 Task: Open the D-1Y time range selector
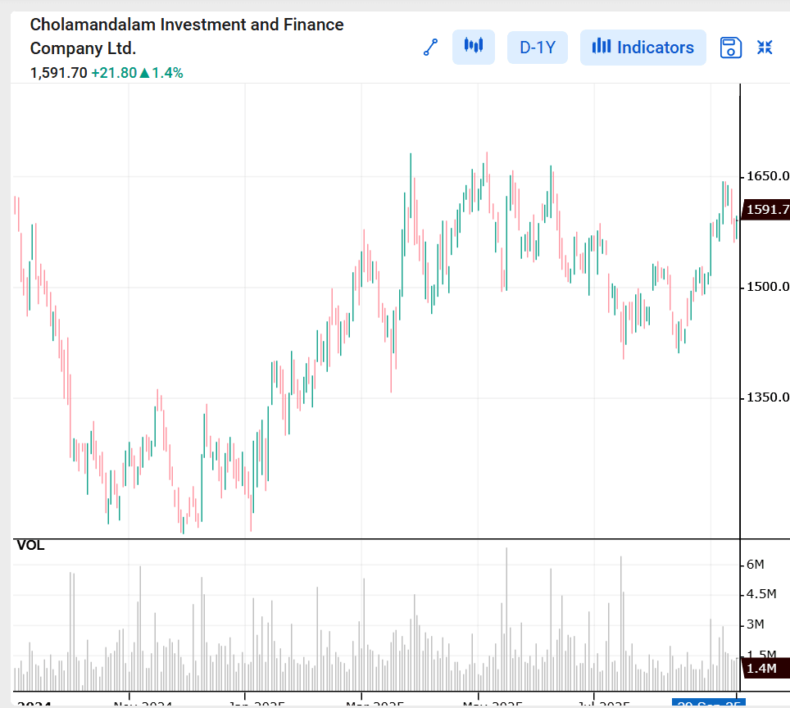tap(538, 48)
